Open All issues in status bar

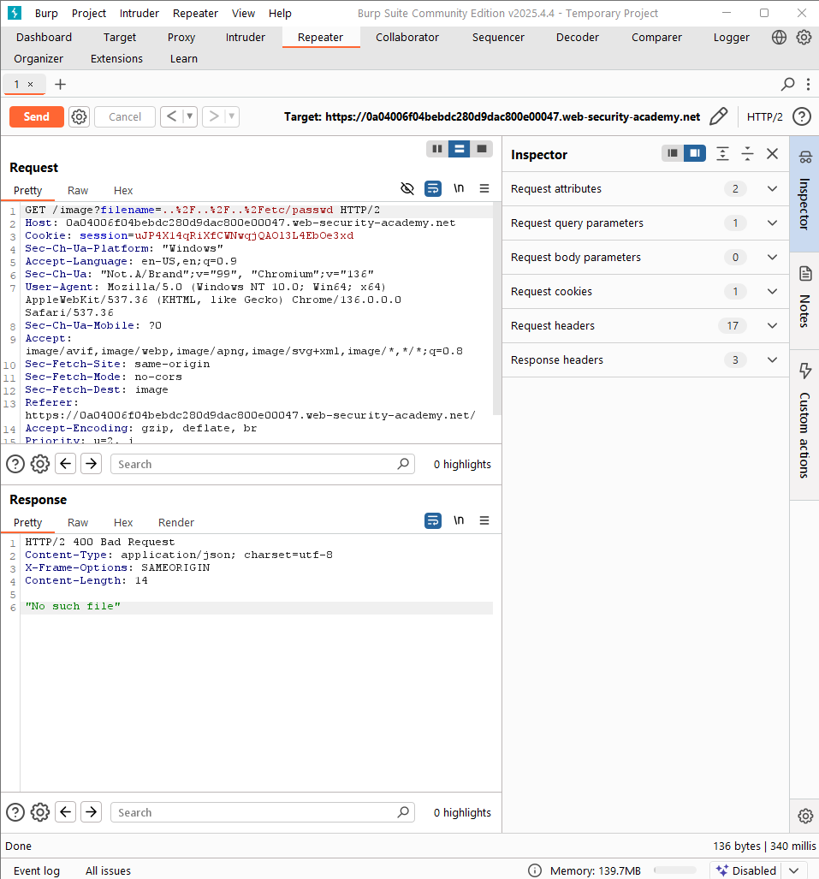pos(108,870)
